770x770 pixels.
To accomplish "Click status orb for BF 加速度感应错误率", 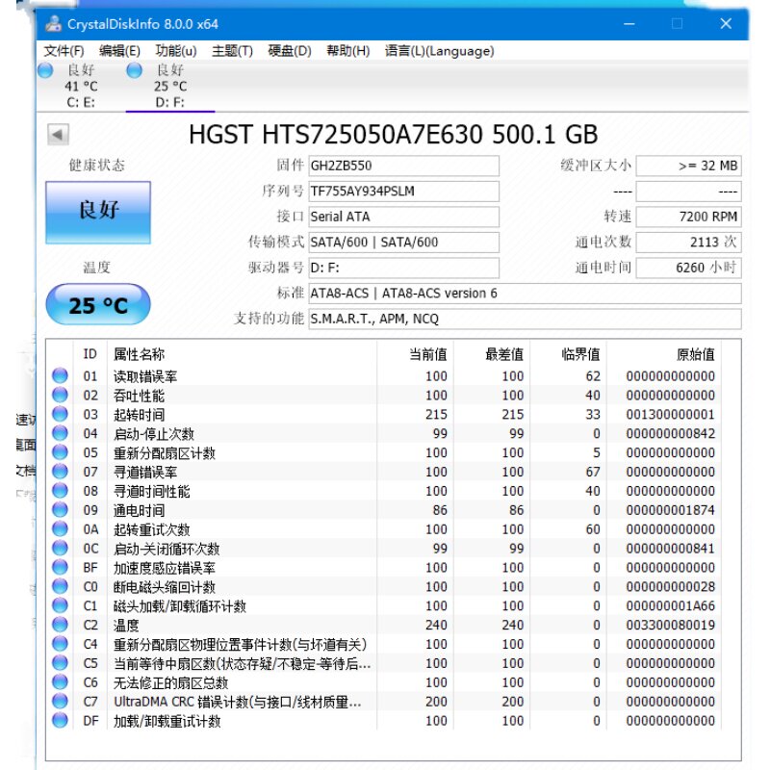I will coord(60,567).
